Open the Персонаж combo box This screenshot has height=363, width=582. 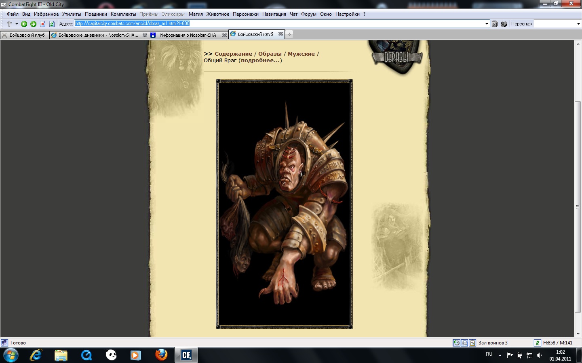(558, 24)
